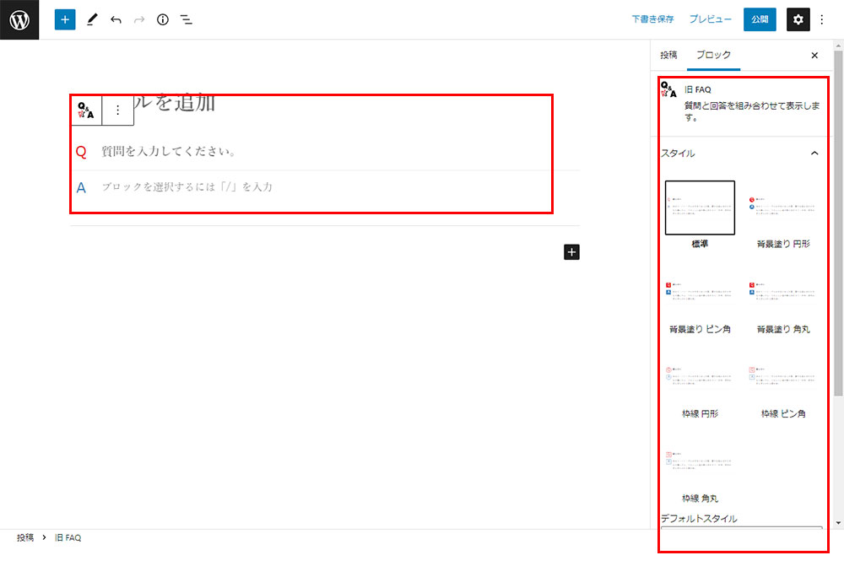The height and width of the screenshot is (566, 844).
Task: Click the 下書き保存 link
Action: (x=653, y=19)
